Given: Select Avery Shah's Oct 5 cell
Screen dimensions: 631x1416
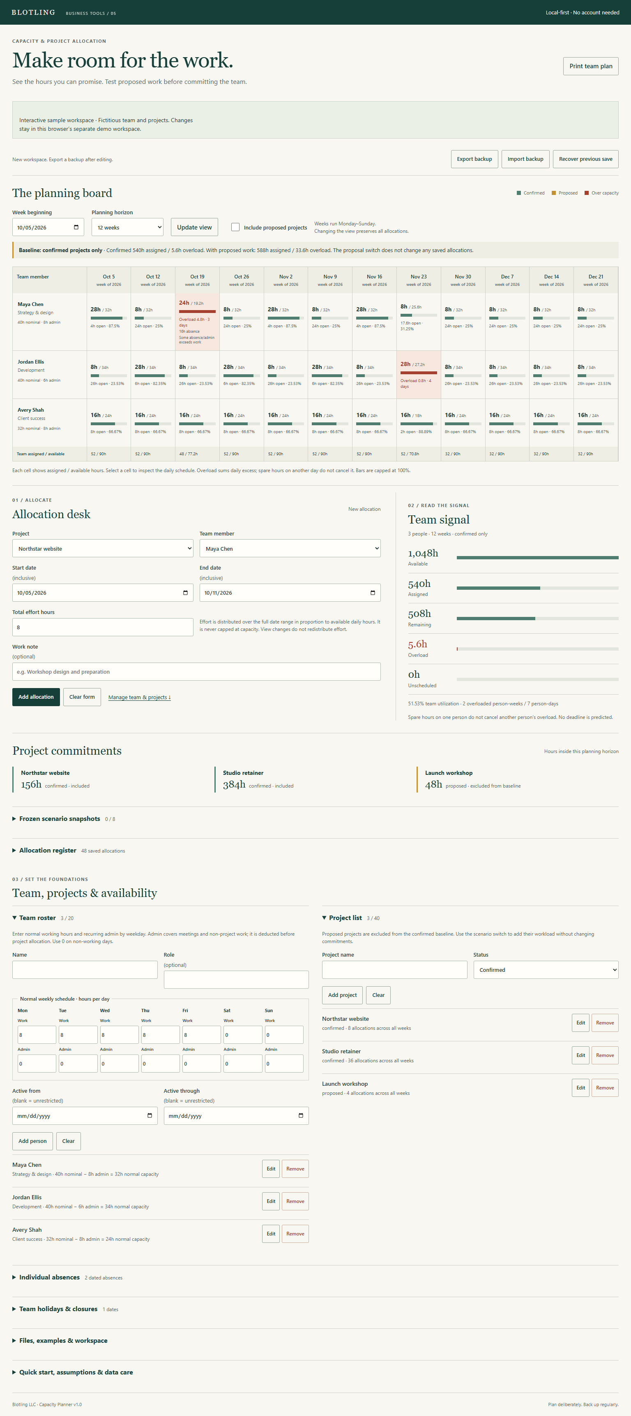Looking at the screenshot, I should 109,423.
